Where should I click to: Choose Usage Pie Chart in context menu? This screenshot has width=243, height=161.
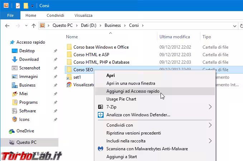155,99
